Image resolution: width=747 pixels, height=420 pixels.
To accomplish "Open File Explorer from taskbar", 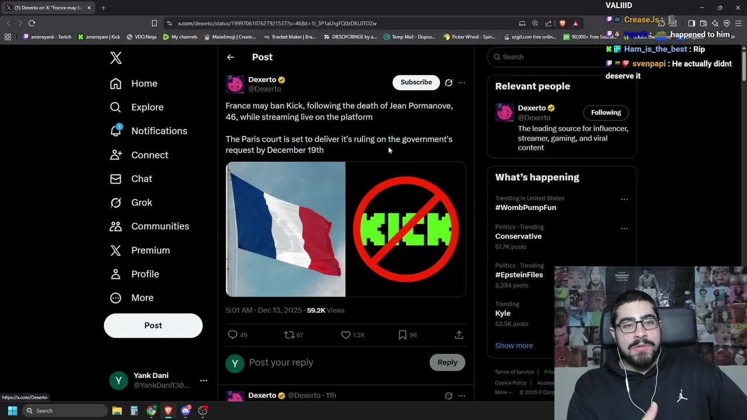I will pos(117,411).
